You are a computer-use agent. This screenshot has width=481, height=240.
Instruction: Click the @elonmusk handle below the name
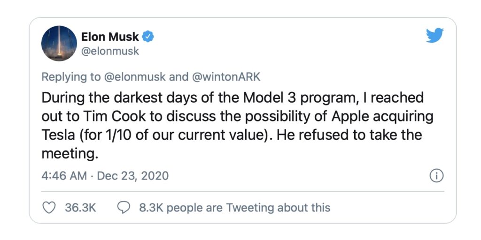tap(110, 51)
